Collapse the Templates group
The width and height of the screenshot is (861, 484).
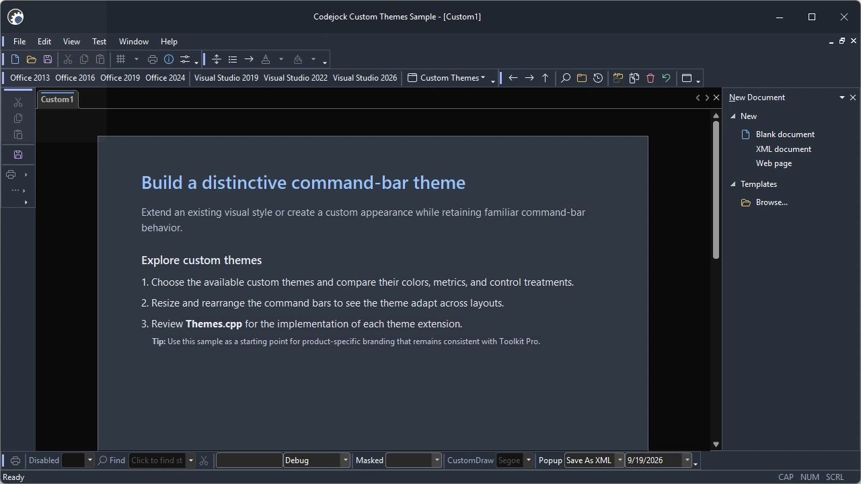coord(733,184)
